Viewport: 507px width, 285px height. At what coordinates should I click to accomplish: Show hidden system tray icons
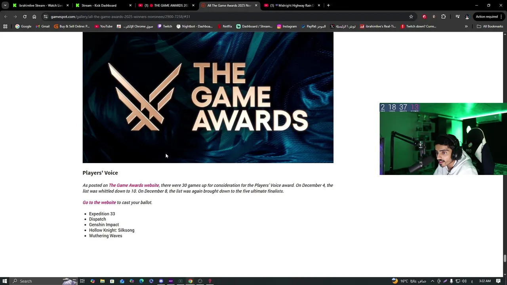(432, 281)
